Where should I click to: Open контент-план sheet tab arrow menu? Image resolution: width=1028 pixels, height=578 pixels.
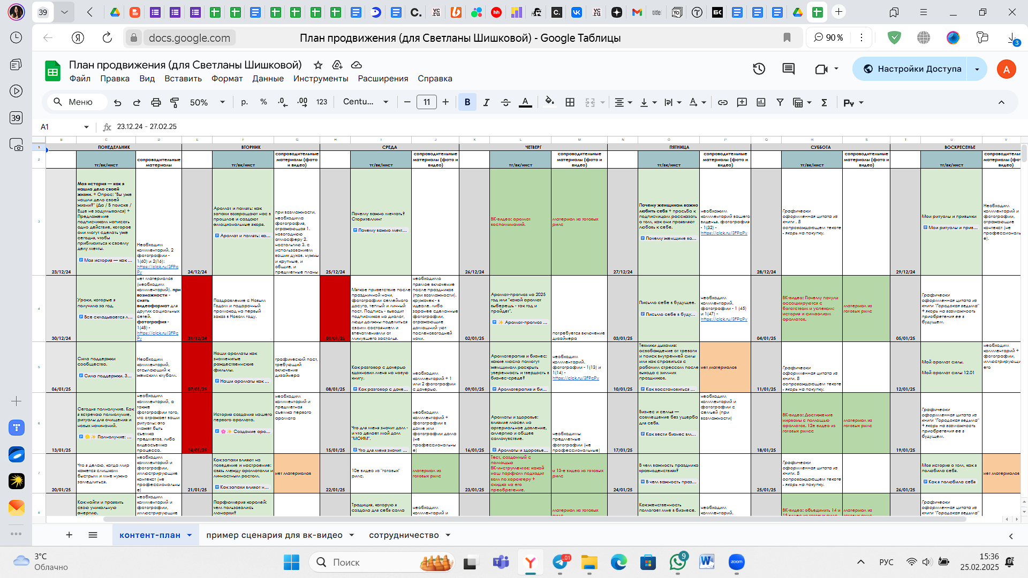[190, 535]
